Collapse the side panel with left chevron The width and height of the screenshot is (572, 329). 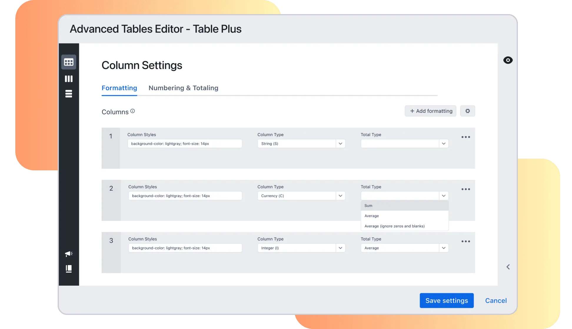click(x=508, y=267)
